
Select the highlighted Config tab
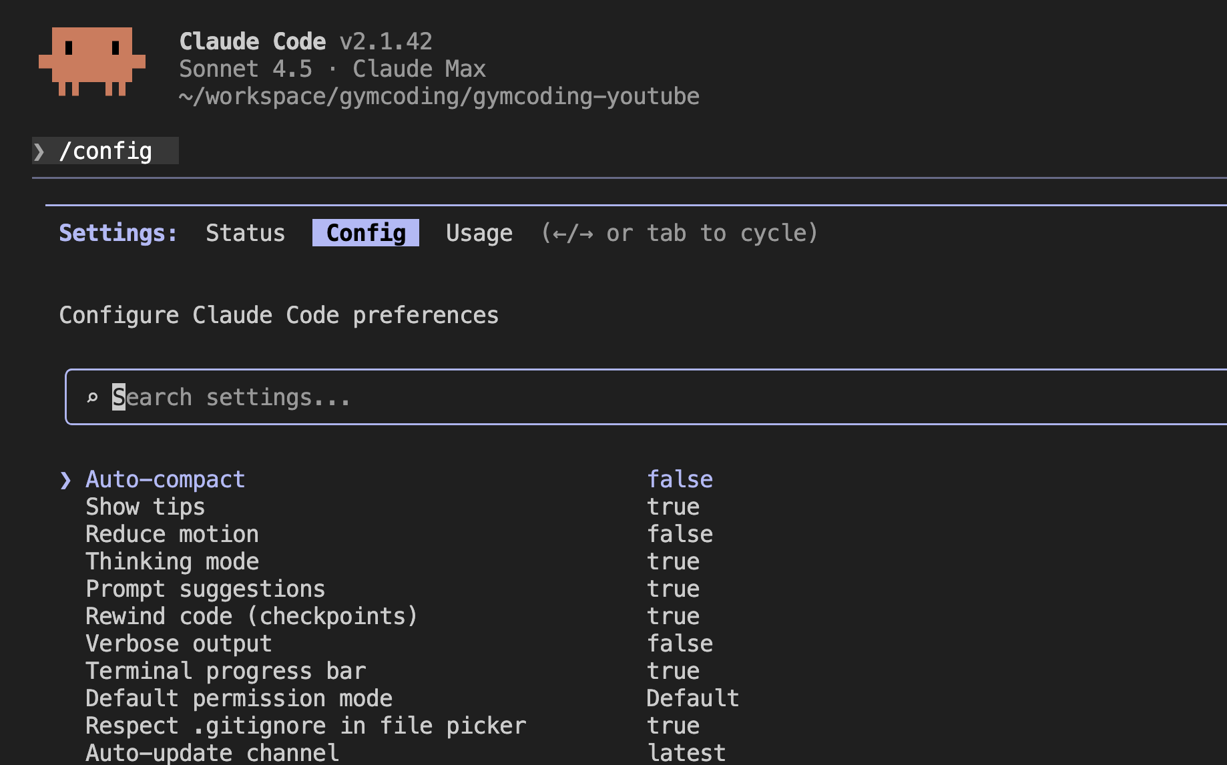pos(365,233)
